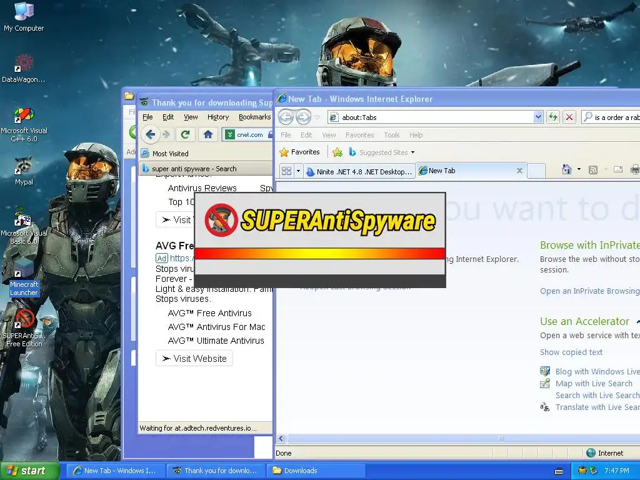Click Internet Explorer Refresh icon
Image resolution: width=640 pixels, height=480 pixels.
pos(553,117)
